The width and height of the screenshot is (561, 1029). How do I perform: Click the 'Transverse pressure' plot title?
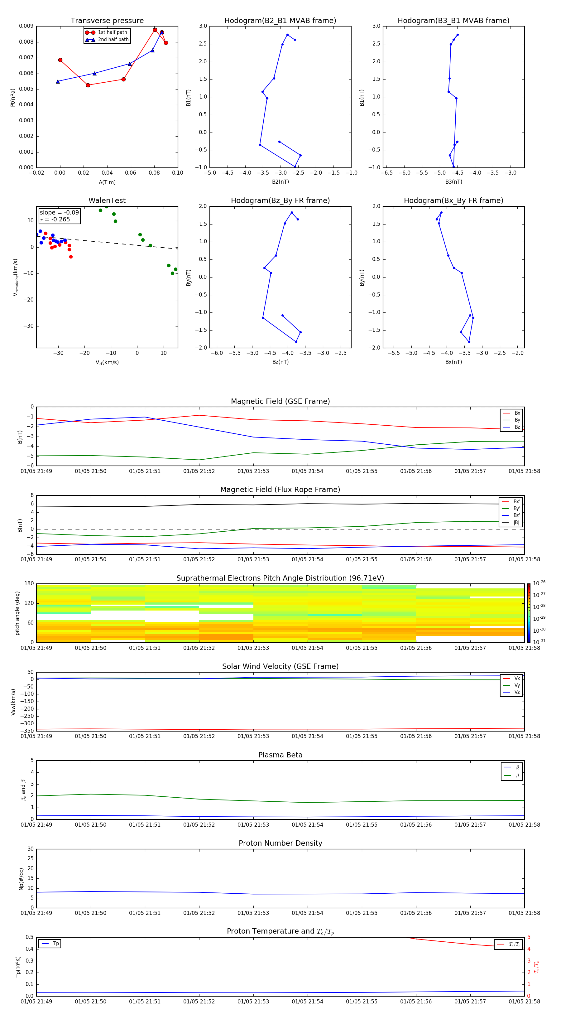point(107,21)
